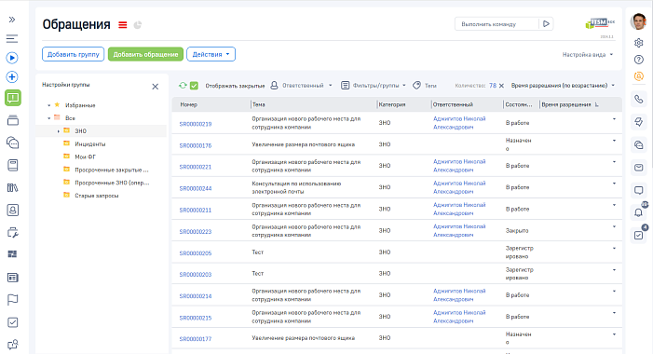
Task: Switch to red list view toggle
Action: tap(122, 25)
